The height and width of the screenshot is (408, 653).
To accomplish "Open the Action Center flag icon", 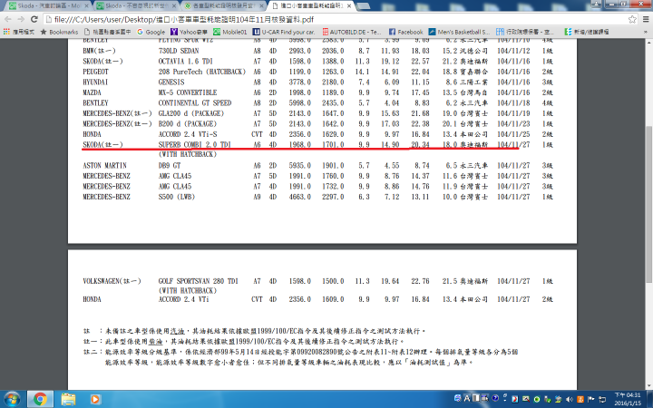I will (x=590, y=399).
